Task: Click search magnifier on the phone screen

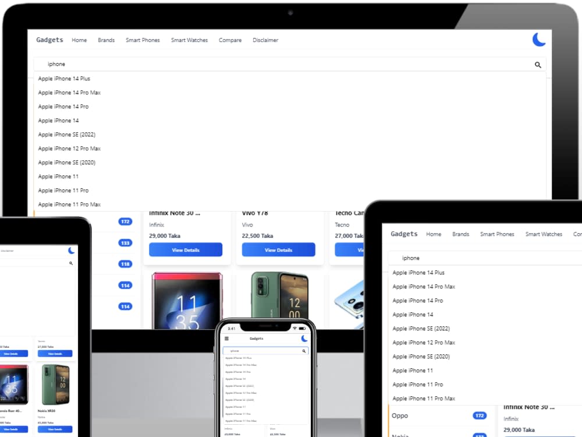Action: [x=304, y=351]
